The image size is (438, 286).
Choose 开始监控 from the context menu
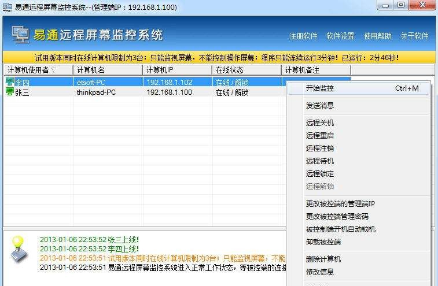tap(358, 88)
